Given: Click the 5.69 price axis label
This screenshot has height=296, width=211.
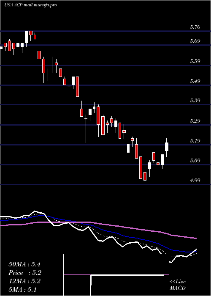Looking at the screenshot, I should point(195,41).
